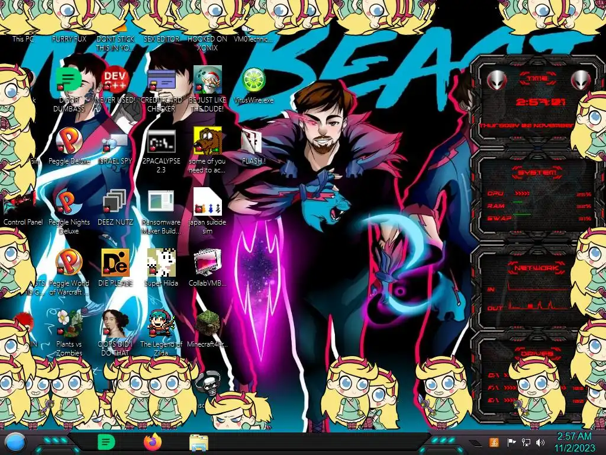Open the Start orb on taskbar

pyautogui.click(x=14, y=443)
